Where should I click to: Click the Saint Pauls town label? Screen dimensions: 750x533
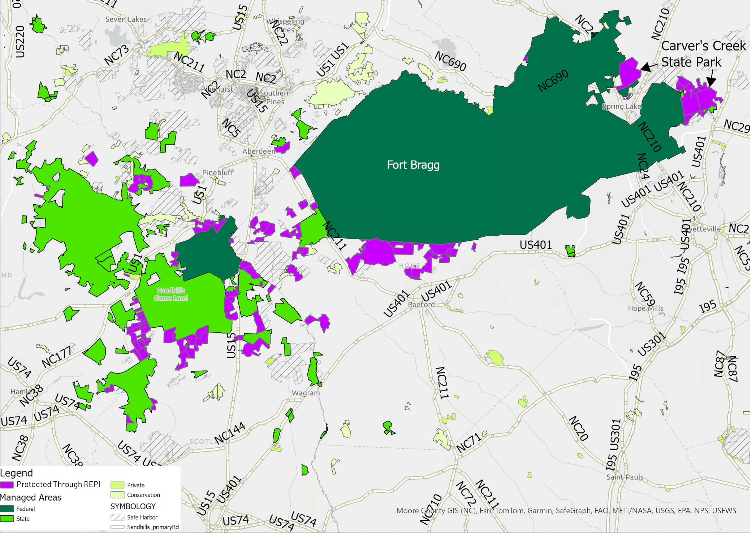click(625, 477)
